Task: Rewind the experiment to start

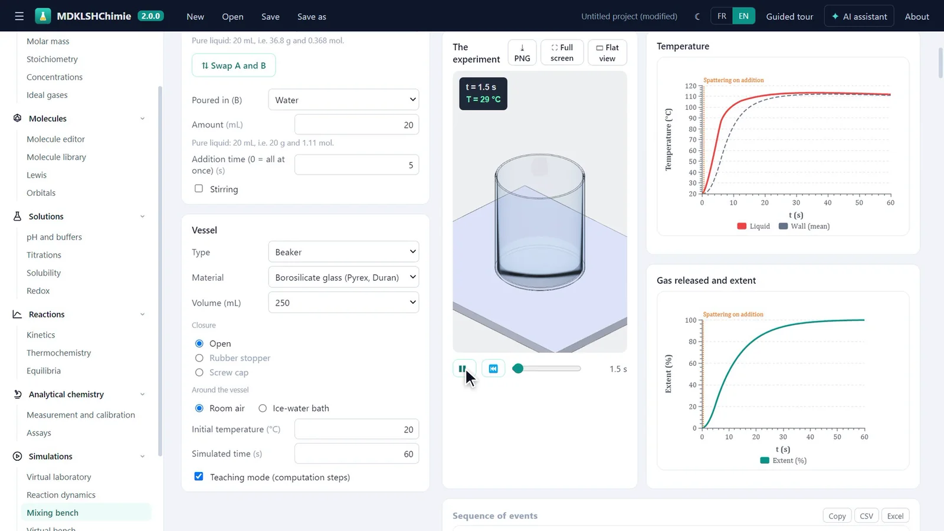Action: tap(493, 369)
